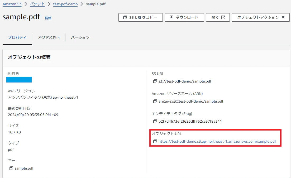Select the Etag text b2f7d4673ef2f626dff762ca37f8a311
291x178 pixels.
pyautogui.click(x=190, y=121)
